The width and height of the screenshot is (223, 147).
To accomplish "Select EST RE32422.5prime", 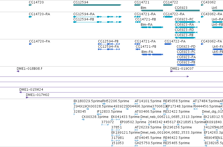I will [x=165, y=114].
